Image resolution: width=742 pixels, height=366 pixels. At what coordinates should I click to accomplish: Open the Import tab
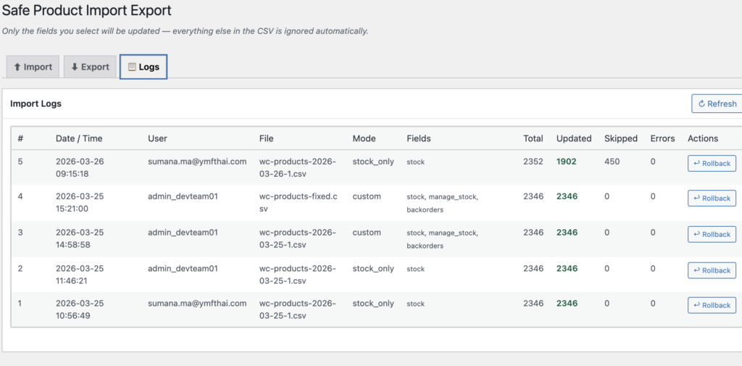33,67
